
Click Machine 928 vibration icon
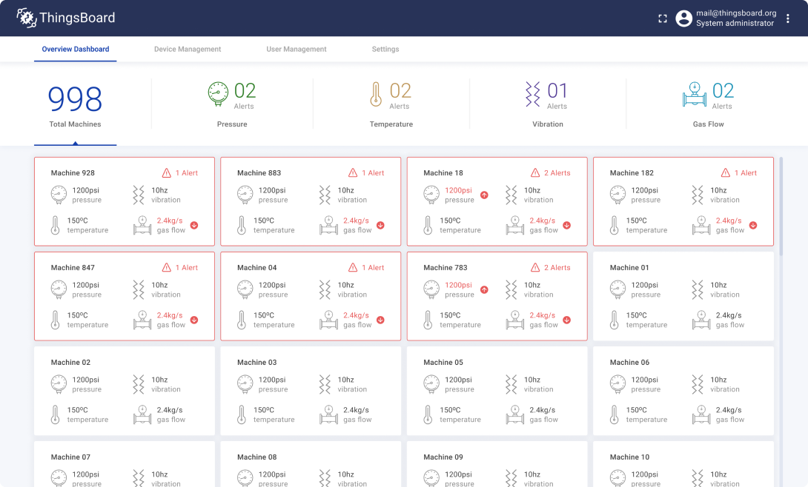tap(138, 195)
